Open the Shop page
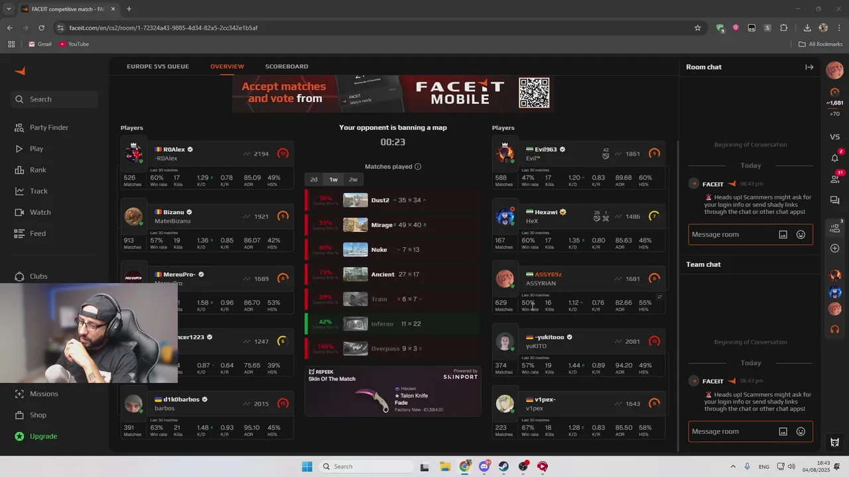 point(38,415)
